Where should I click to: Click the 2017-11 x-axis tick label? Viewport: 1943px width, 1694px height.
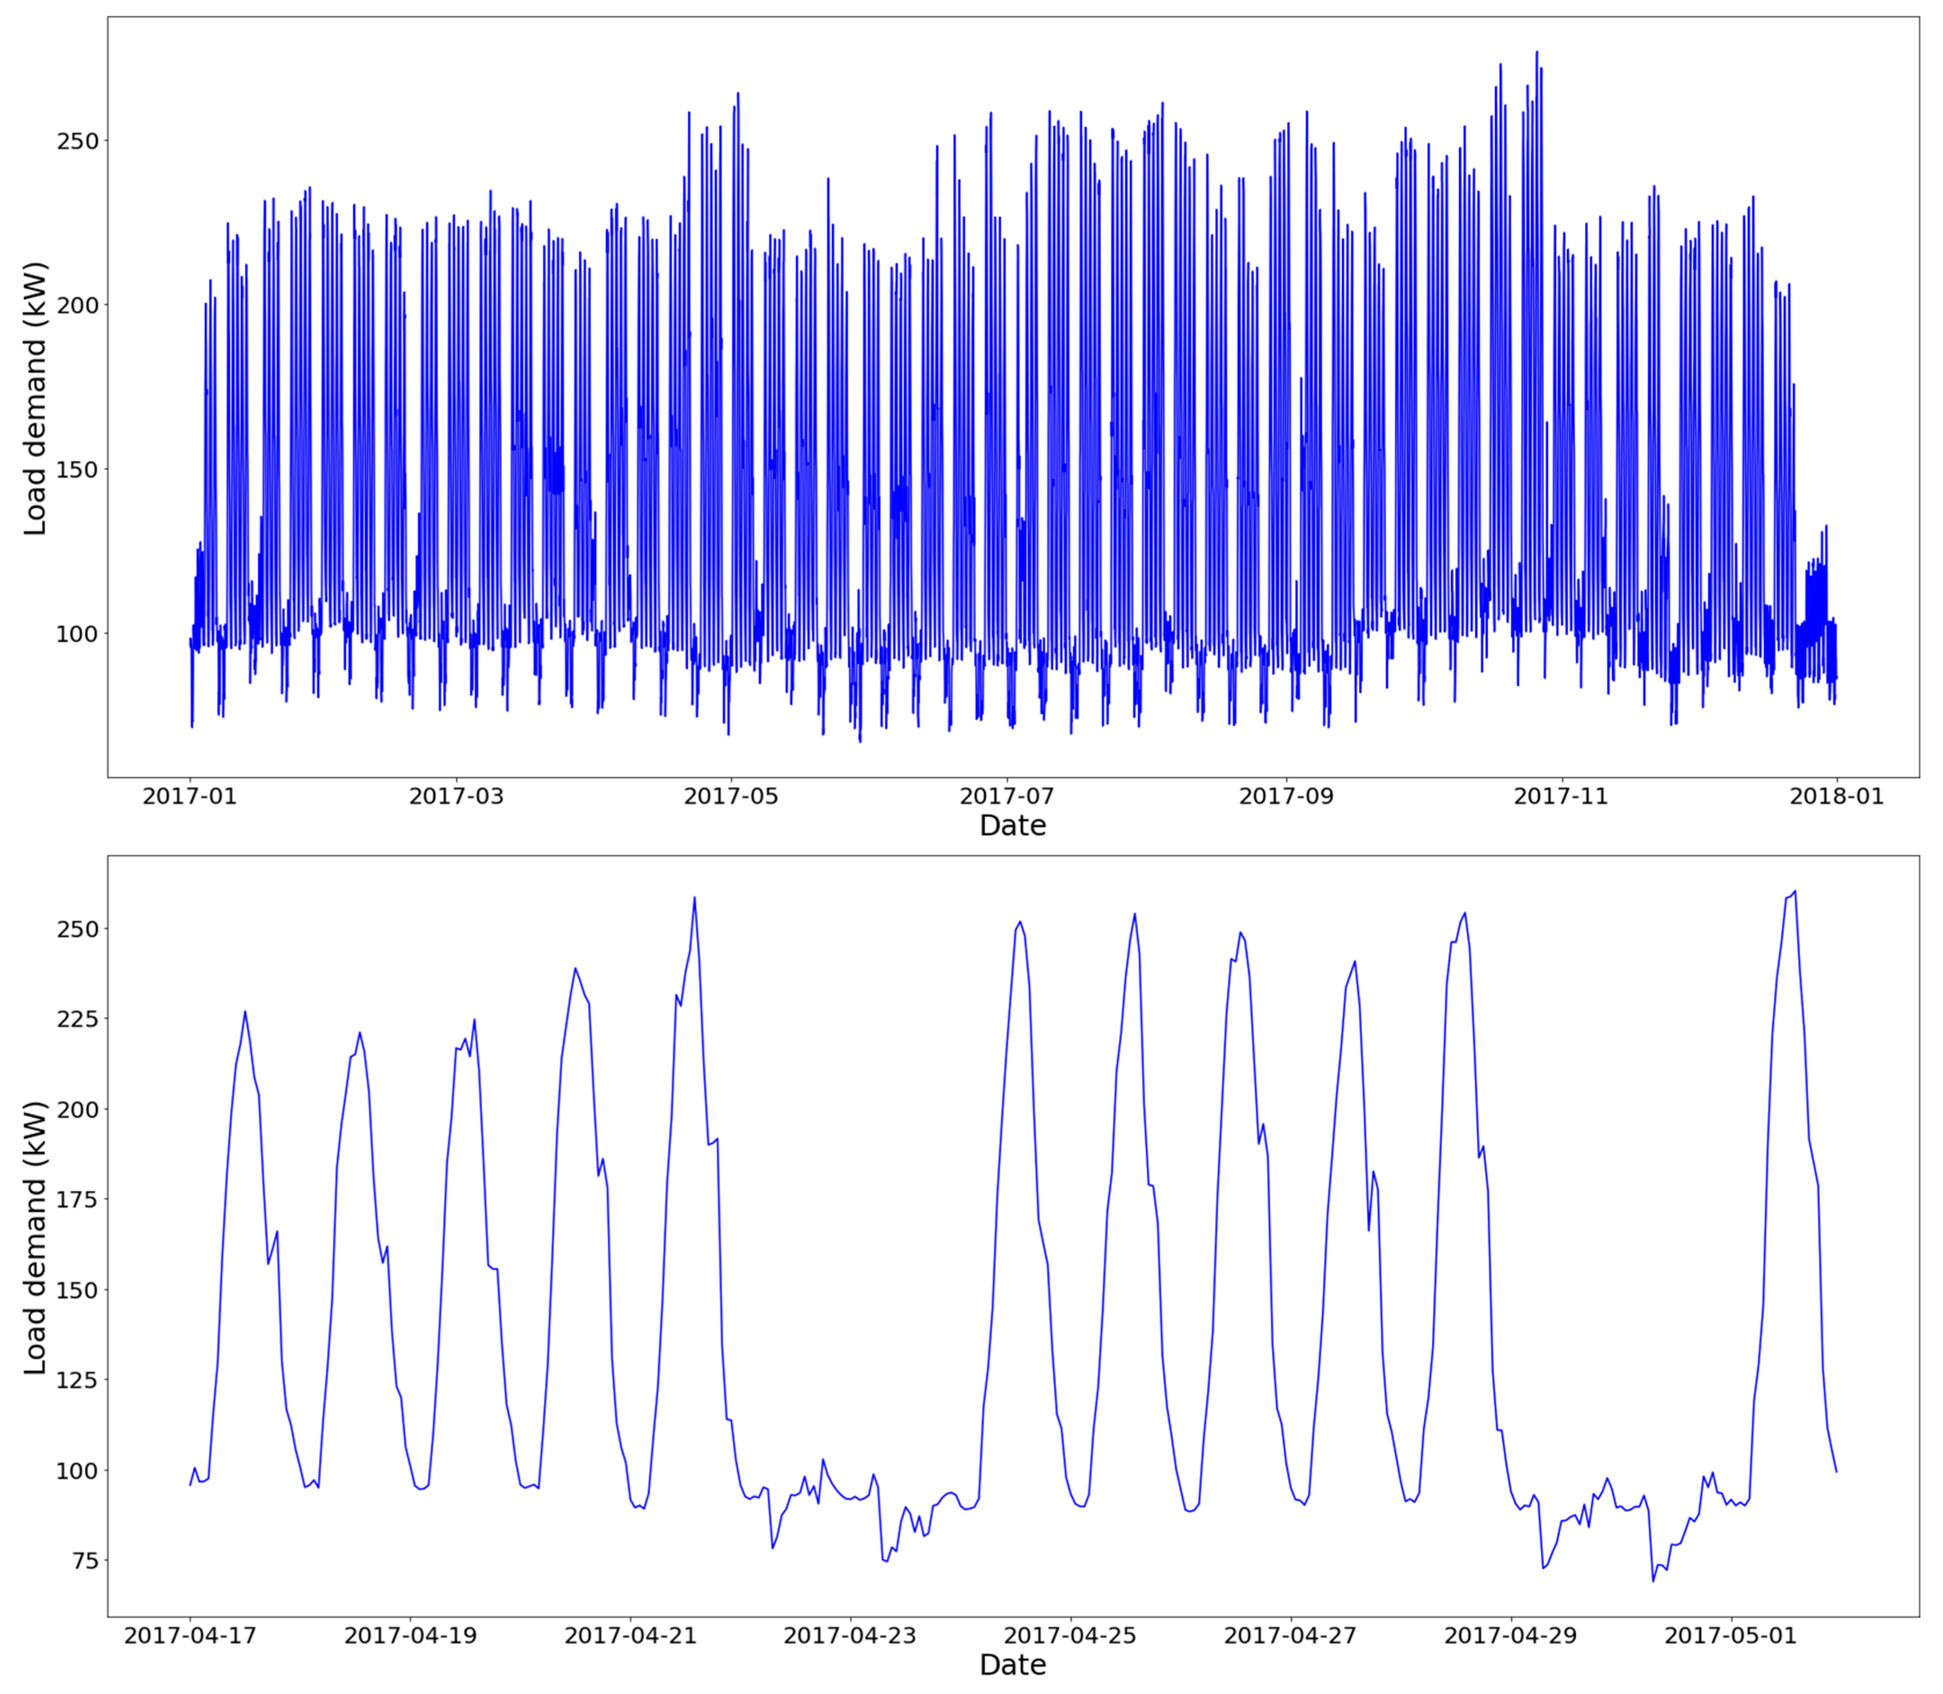[1560, 796]
